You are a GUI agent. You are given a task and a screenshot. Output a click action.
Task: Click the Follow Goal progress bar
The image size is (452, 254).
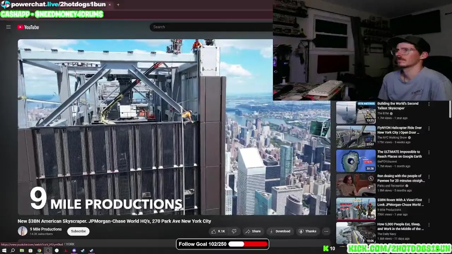248,244
